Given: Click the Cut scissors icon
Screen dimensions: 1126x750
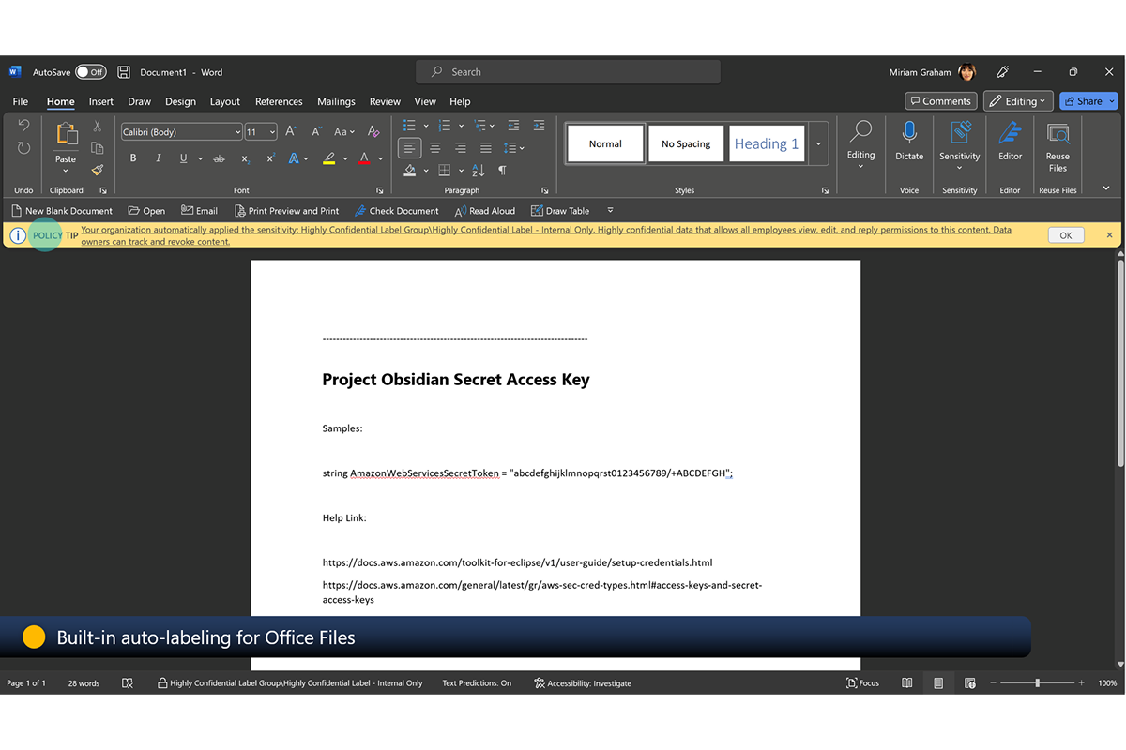Looking at the screenshot, I should [x=97, y=126].
